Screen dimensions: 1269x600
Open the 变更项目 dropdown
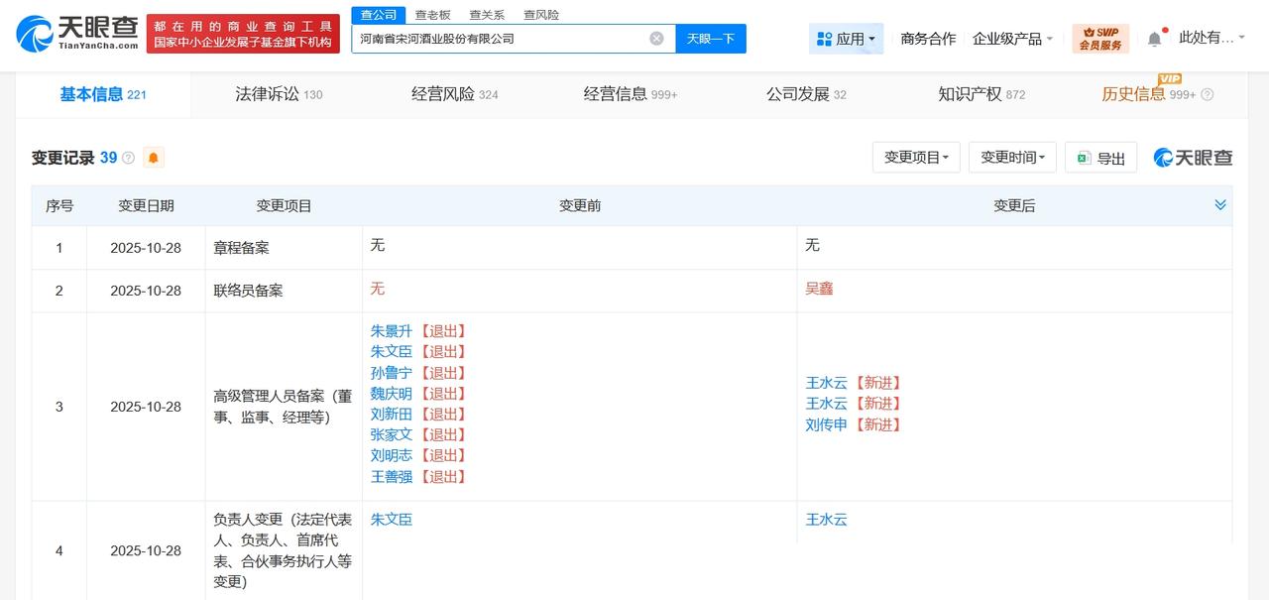click(x=915, y=157)
